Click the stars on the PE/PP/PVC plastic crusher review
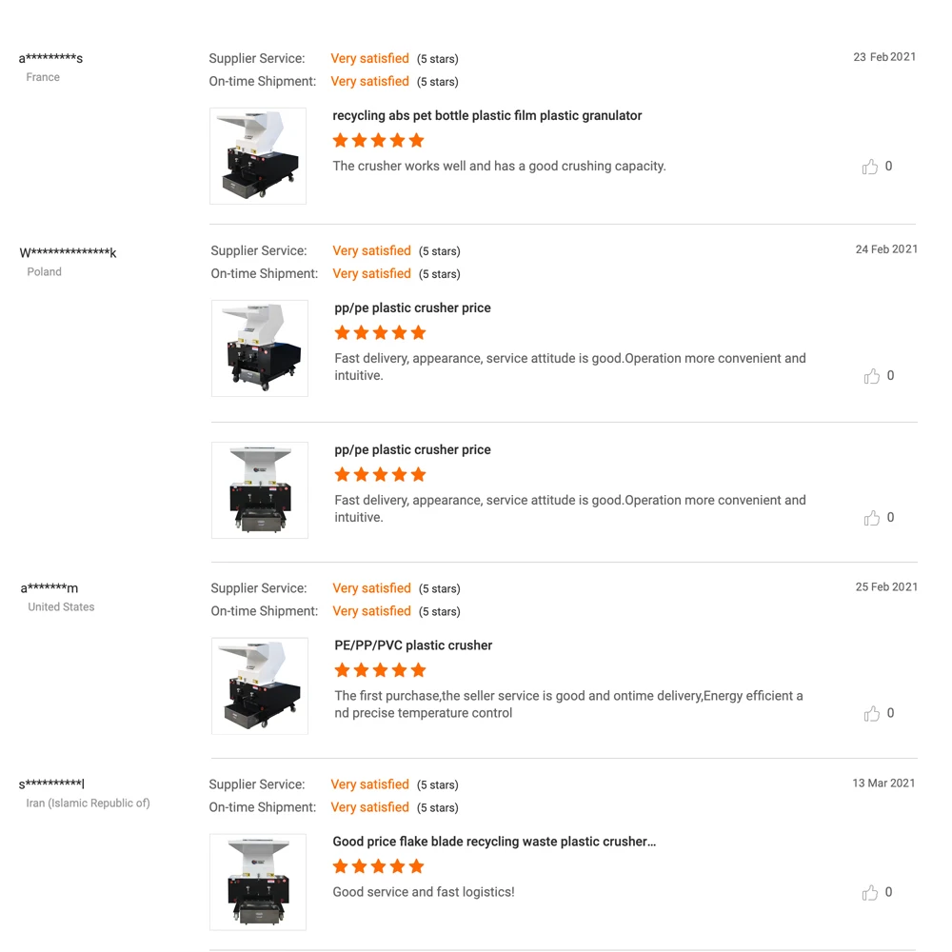Viewport: 952px width, 952px height. pos(380,670)
